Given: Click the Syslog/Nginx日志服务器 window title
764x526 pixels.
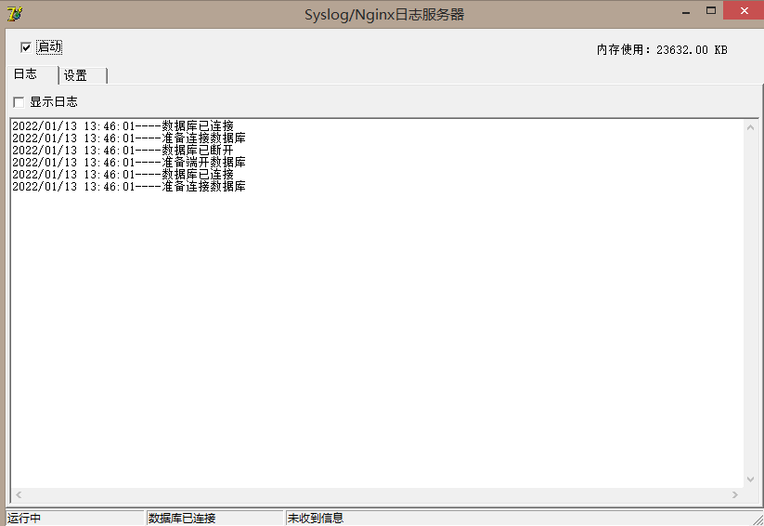Looking at the screenshot, I should 384,15.
